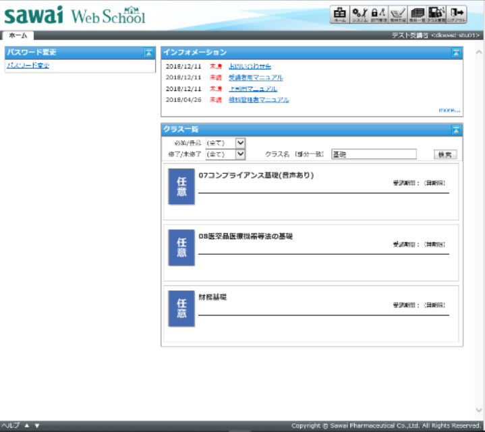Open the System (システム) tools icon
Image resolution: width=485 pixels, height=432 pixels.
tap(360, 14)
